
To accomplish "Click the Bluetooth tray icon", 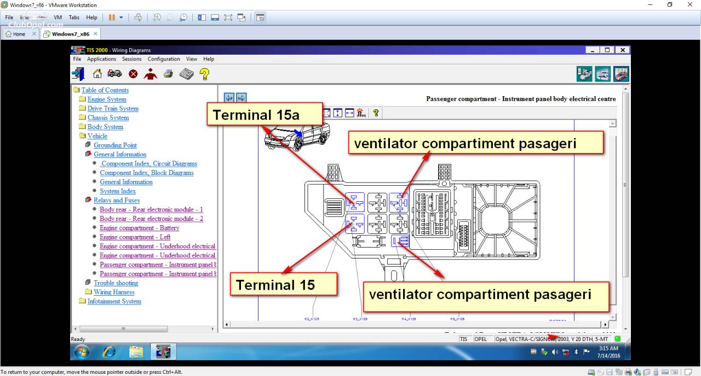I will 576,352.
